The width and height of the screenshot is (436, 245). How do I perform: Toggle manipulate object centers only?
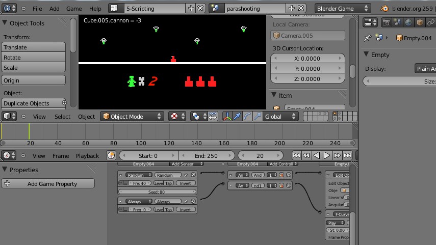coord(213,117)
